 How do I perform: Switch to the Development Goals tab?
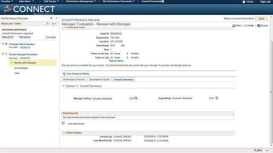(99, 79)
